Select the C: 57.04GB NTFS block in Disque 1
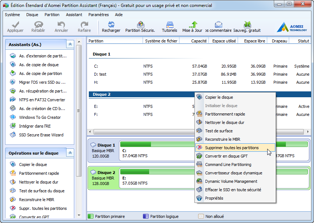314x223 pixels. click(x=157, y=151)
